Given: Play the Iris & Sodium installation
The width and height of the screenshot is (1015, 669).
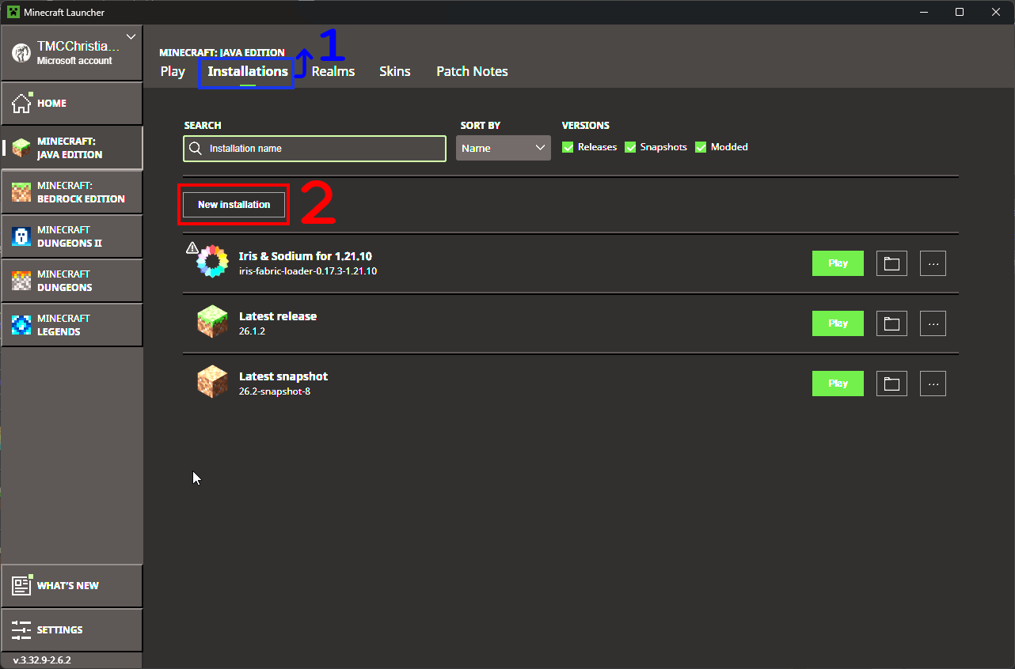Looking at the screenshot, I should pyautogui.click(x=838, y=263).
